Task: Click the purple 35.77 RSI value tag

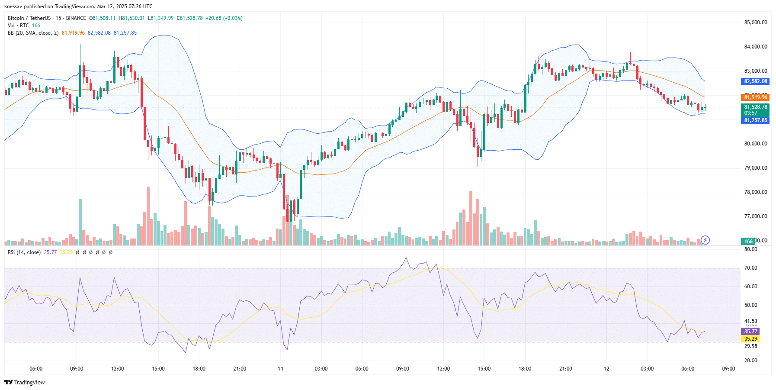Action: click(x=750, y=332)
